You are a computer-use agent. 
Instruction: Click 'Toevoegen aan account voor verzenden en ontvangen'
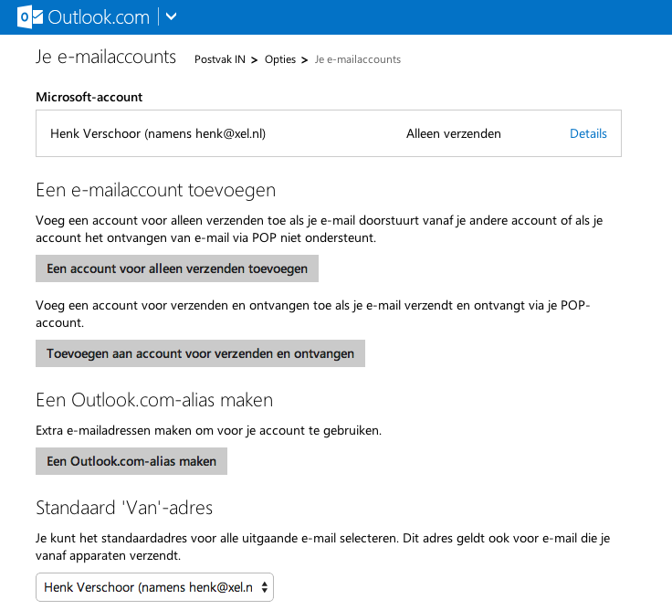(200, 353)
